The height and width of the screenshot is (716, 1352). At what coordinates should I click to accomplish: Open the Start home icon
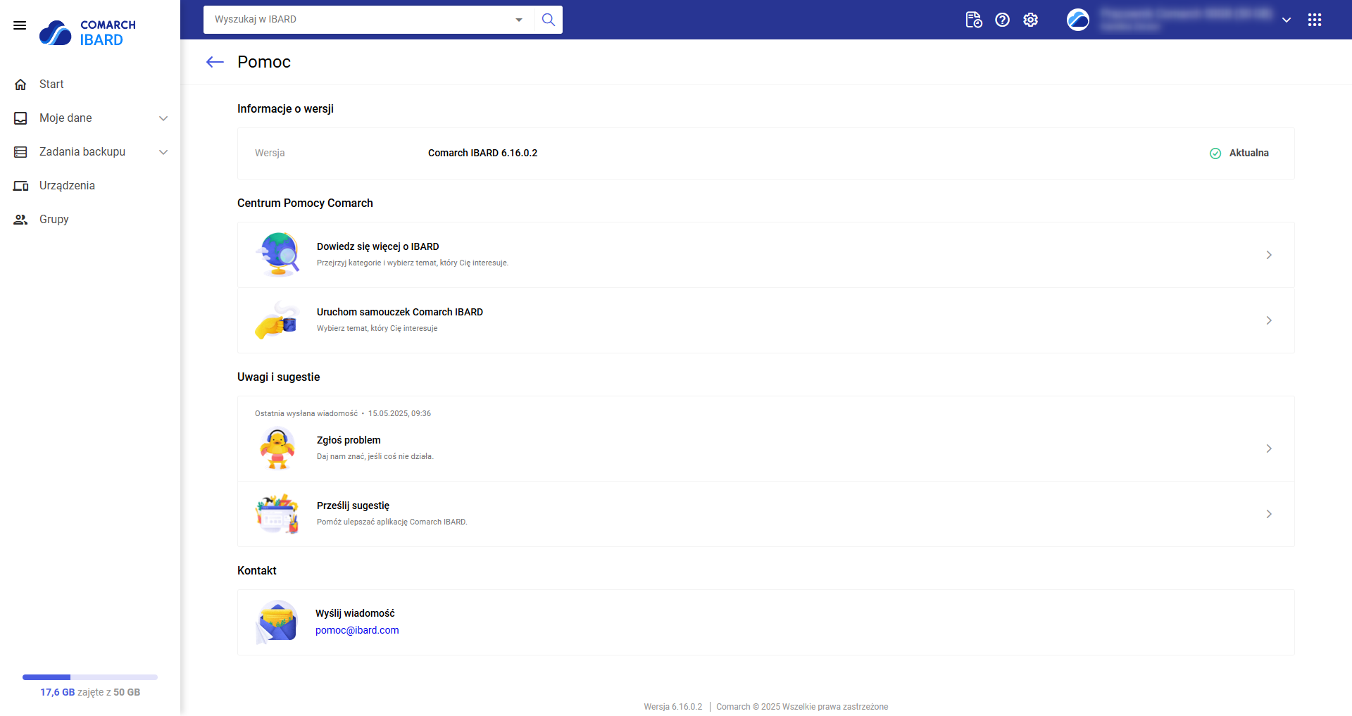[x=20, y=84]
